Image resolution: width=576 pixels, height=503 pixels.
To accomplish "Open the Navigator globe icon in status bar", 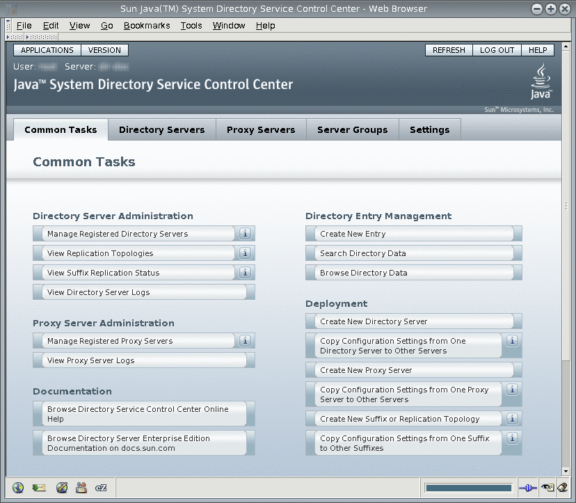I will (x=18, y=488).
